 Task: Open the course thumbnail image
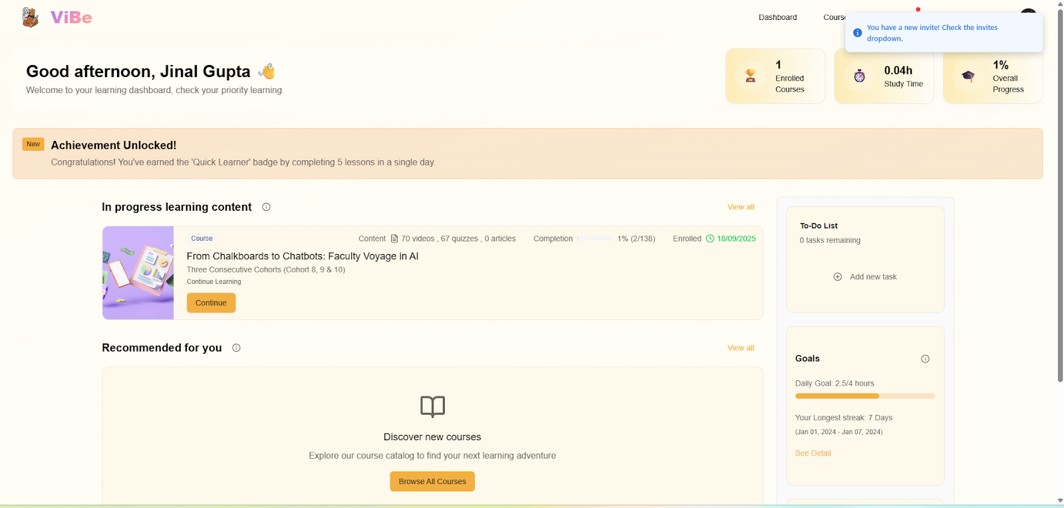(138, 273)
